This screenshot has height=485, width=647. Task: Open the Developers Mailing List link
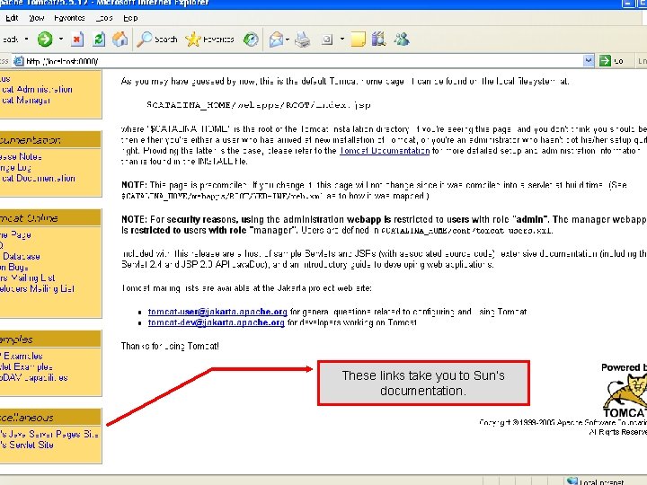[x=37, y=288]
